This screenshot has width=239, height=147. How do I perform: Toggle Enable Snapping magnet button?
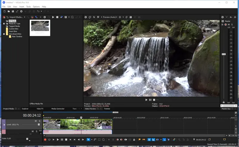pos(149,140)
